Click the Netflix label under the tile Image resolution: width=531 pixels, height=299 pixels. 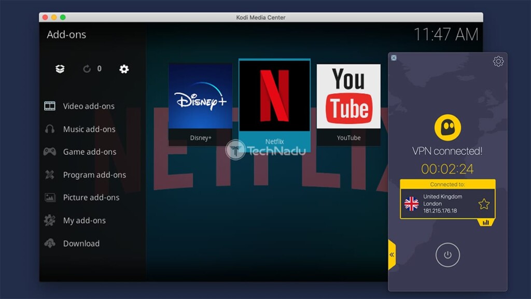[x=274, y=141]
